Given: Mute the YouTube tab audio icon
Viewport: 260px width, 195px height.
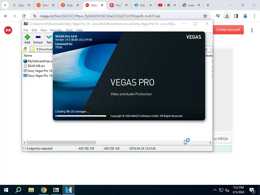Looking at the screenshot, I should [169, 5].
